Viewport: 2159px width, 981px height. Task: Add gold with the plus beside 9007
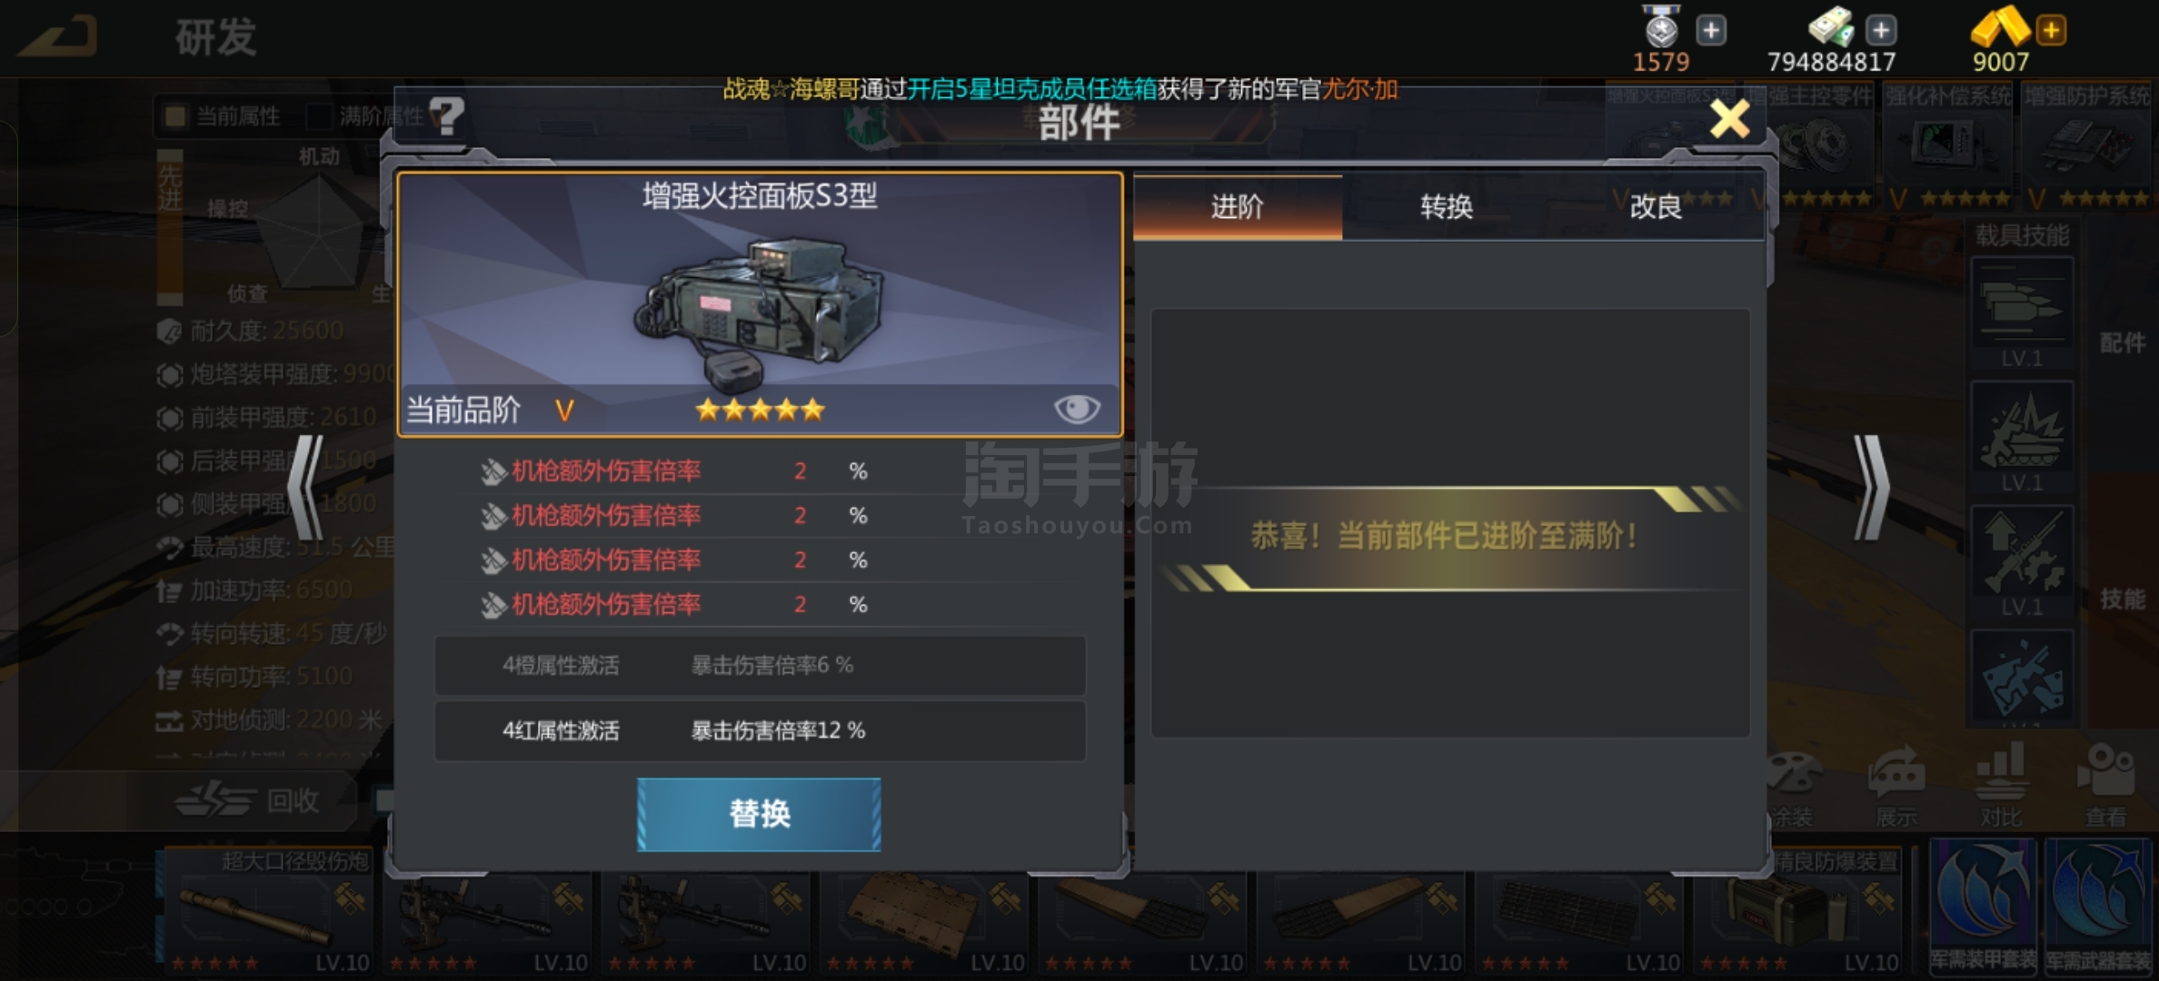(2051, 31)
